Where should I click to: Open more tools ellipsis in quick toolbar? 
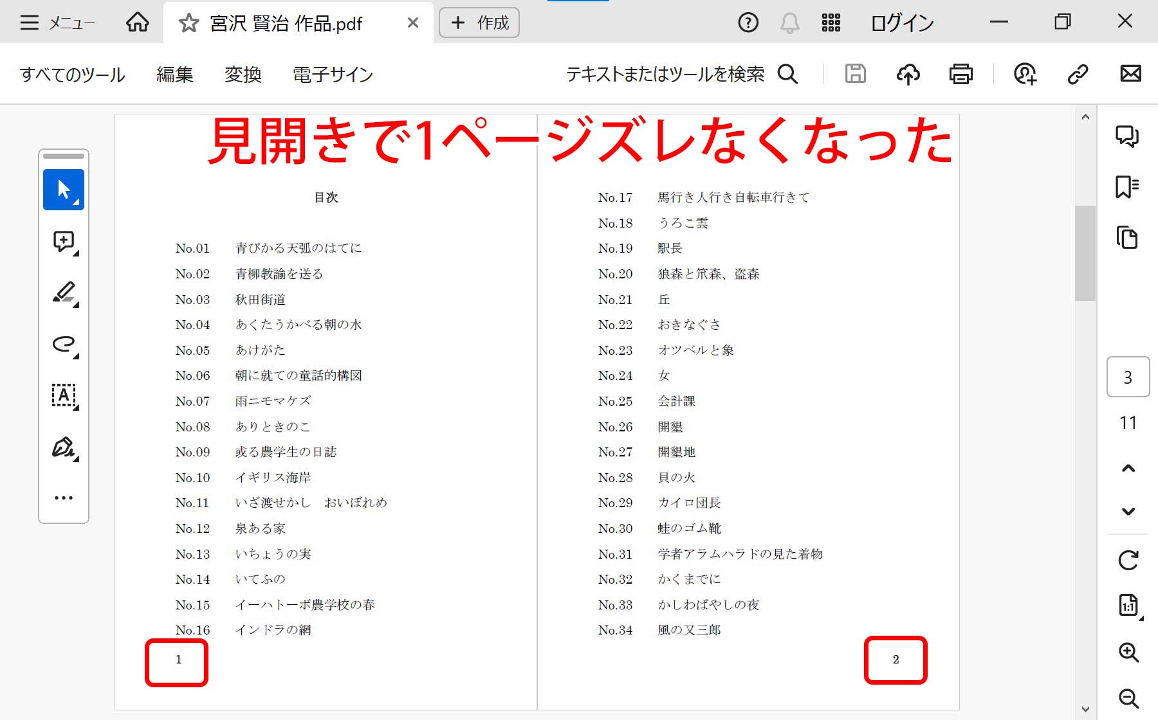point(63,498)
